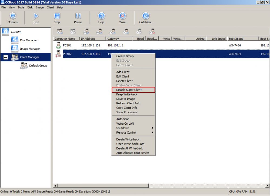
Task: Click the add client icon
Action: click(86, 32)
